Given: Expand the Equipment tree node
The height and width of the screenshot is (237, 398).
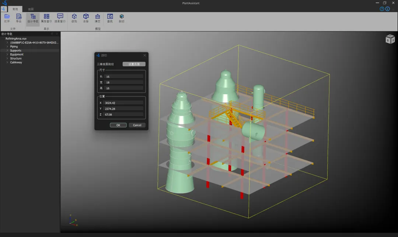Looking at the screenshot, I should [7, 54].
